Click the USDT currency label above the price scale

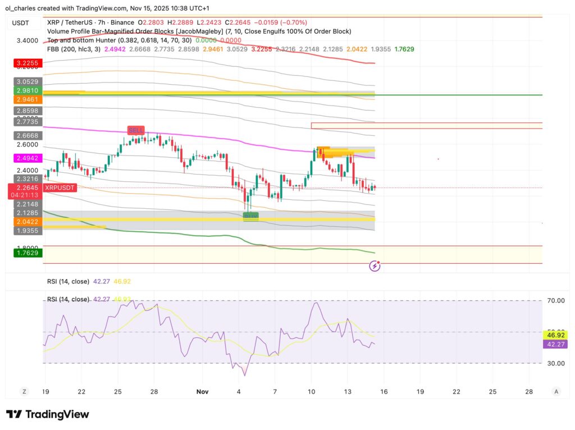20,23
